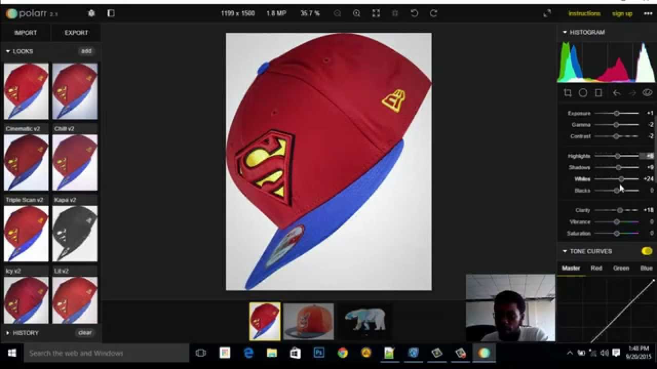Click the image dimensions 1199 x 1500
This screenshot has width=657, height=369.
click(238, 13)
